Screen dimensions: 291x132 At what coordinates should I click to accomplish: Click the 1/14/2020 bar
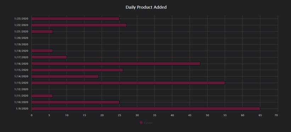pos(65,76)
